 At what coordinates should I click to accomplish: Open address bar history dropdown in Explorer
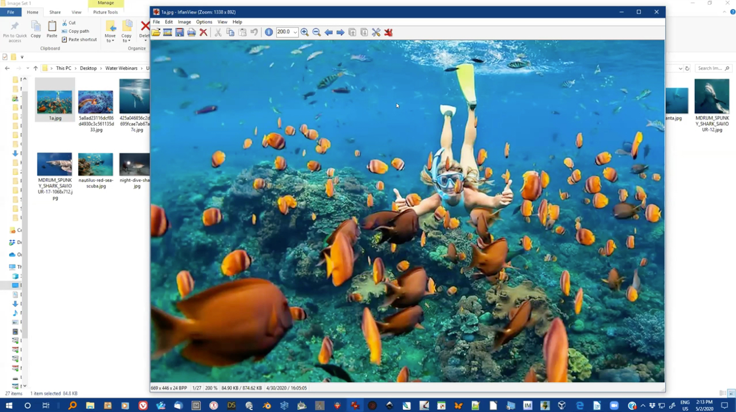[680, 68]
